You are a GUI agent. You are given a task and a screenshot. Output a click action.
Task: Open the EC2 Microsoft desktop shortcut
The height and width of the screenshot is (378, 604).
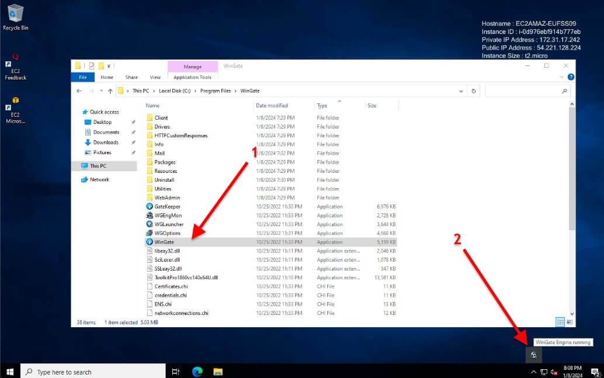[15, 110]
